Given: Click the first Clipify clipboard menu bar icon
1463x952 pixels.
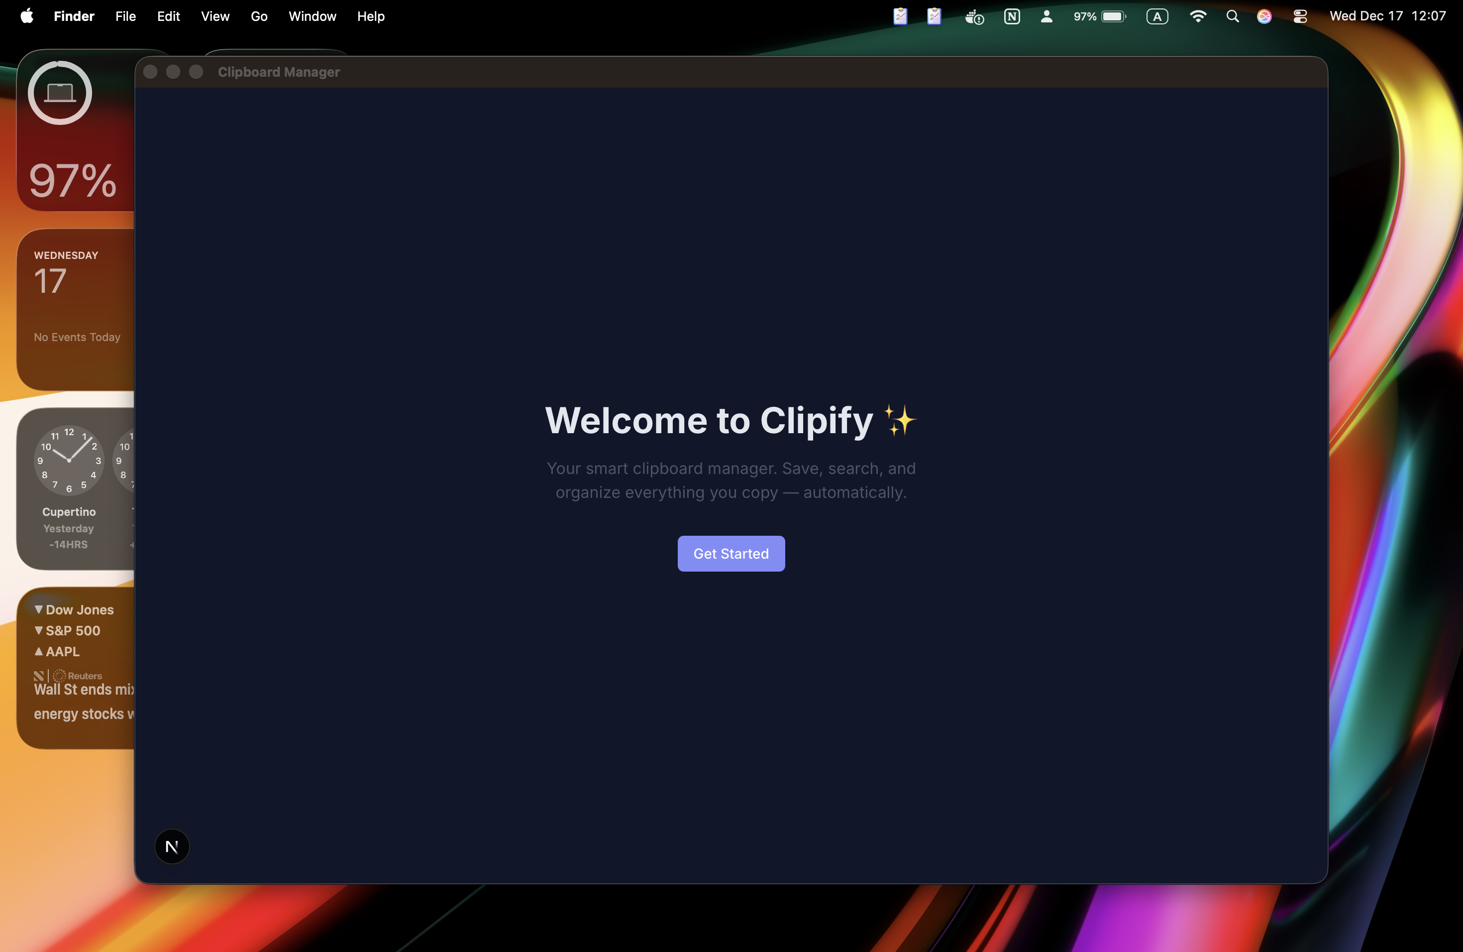Looking at the screenshot, I should tap(900, 16).
